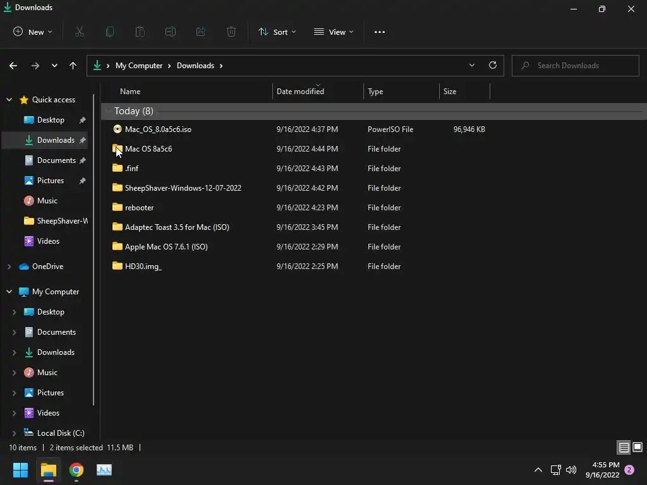Open the Windows Start menu
This screenshot has width=647, height=485.
20,470
